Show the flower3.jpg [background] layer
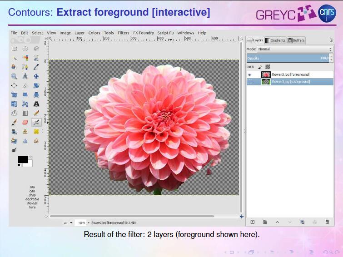Viewport: 343px width, 257px height. pyautogui.click(x=249, y=82)
